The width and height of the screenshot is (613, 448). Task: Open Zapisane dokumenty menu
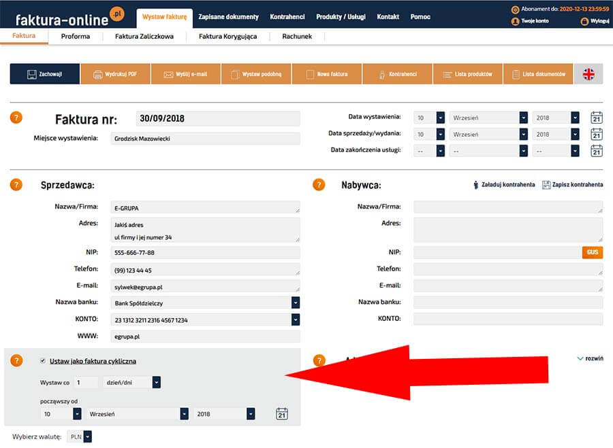coord(228,17)
